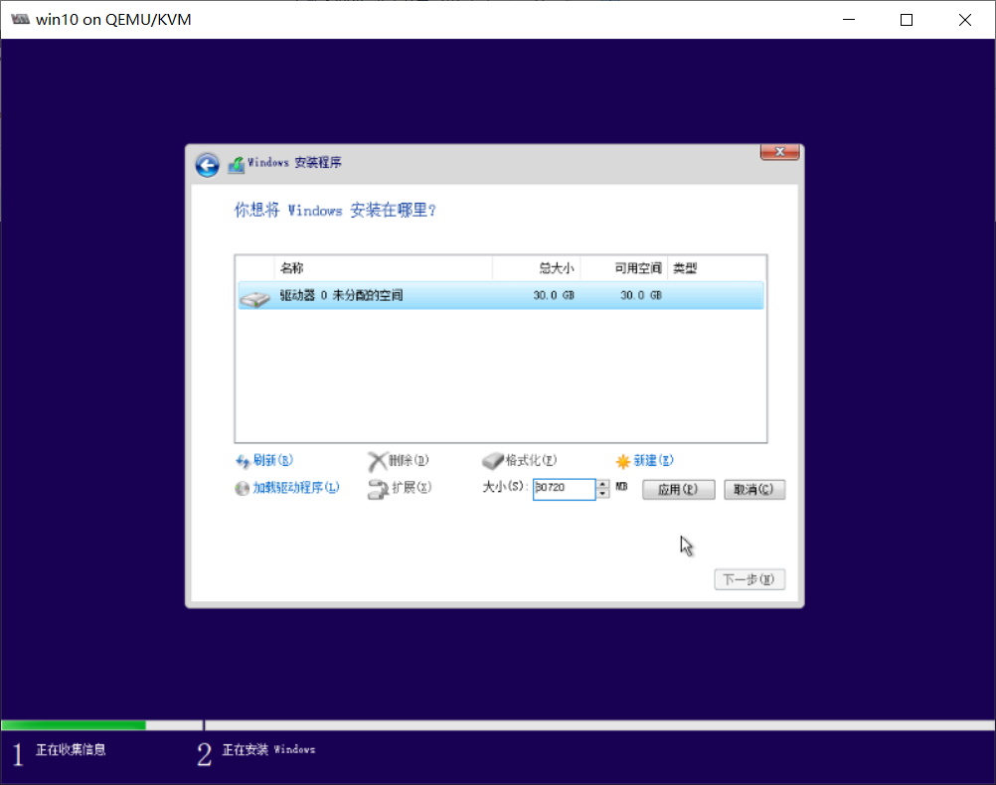Refresh the drive list via 刷新(R)
The height and width of the screenshot is (785, 996).
(x=273, y=460)
